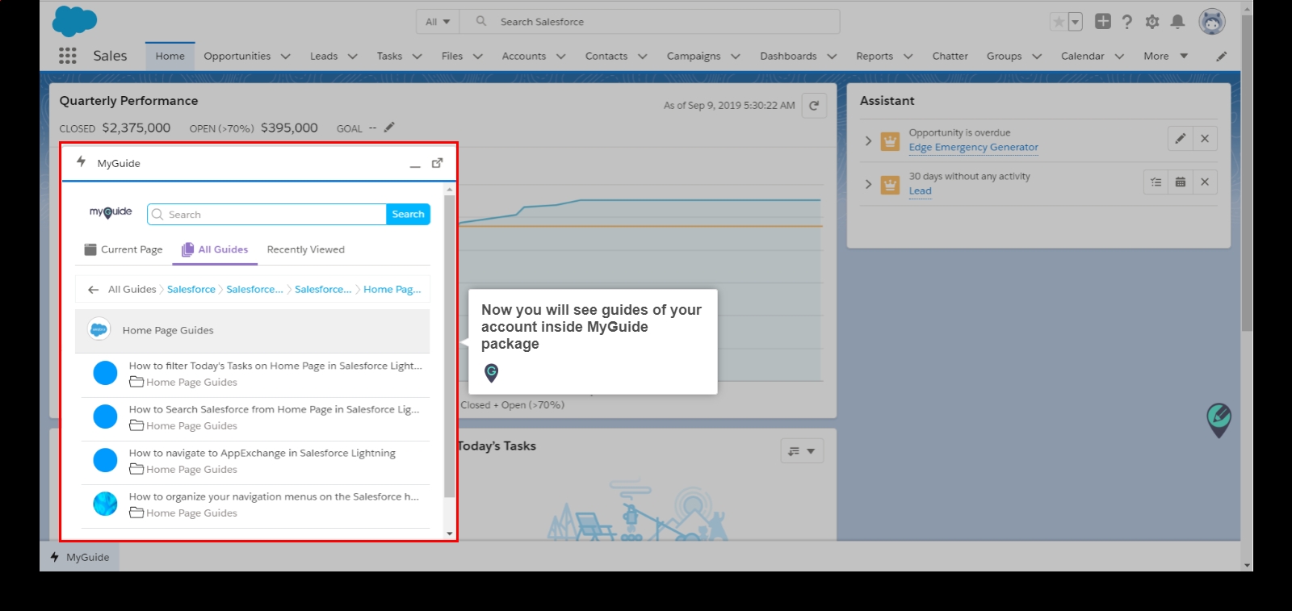This screenshot has height=611, width=1292.
Task: Switch to the Recently Viewed tab
Action: point(305,250)
